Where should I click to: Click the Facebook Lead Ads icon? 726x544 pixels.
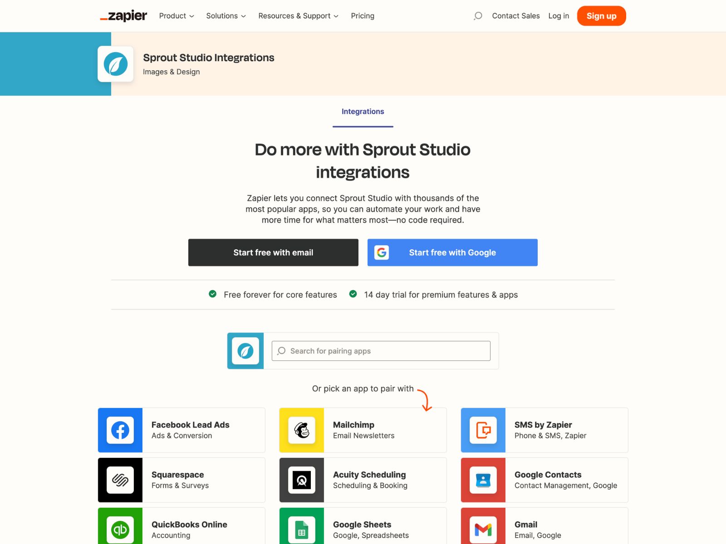pos(120,430)
